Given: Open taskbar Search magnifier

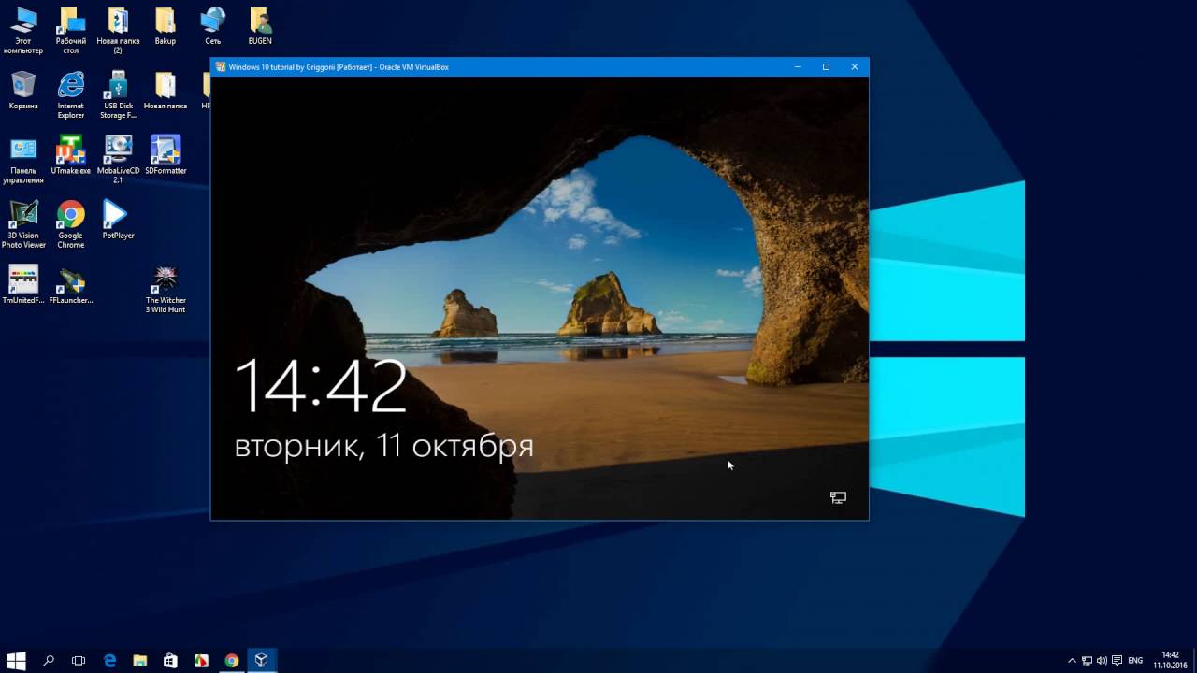Looking at the screenshot, I should pyautogui.click(x=49, y=660).
